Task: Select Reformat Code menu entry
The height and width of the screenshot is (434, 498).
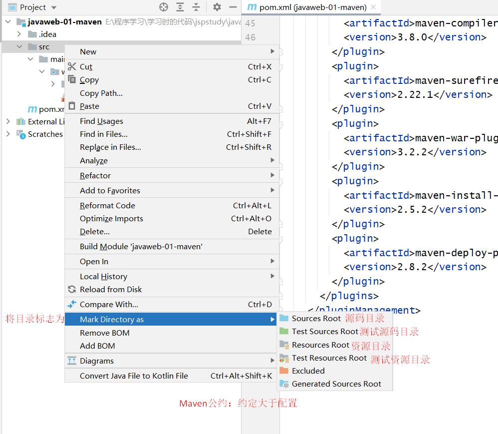Action: point(172,205)
